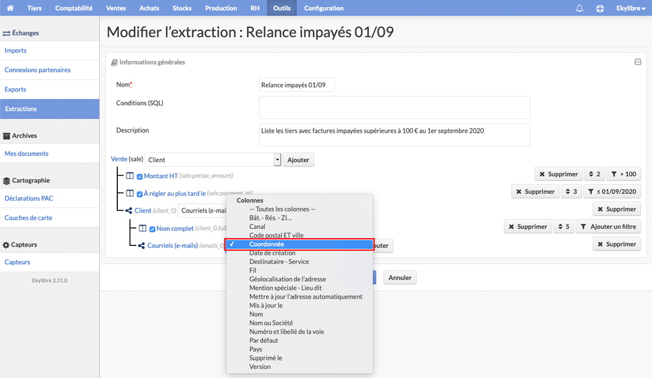
Task: Open the help lifebuoy icon
Action: coord(600,8)
